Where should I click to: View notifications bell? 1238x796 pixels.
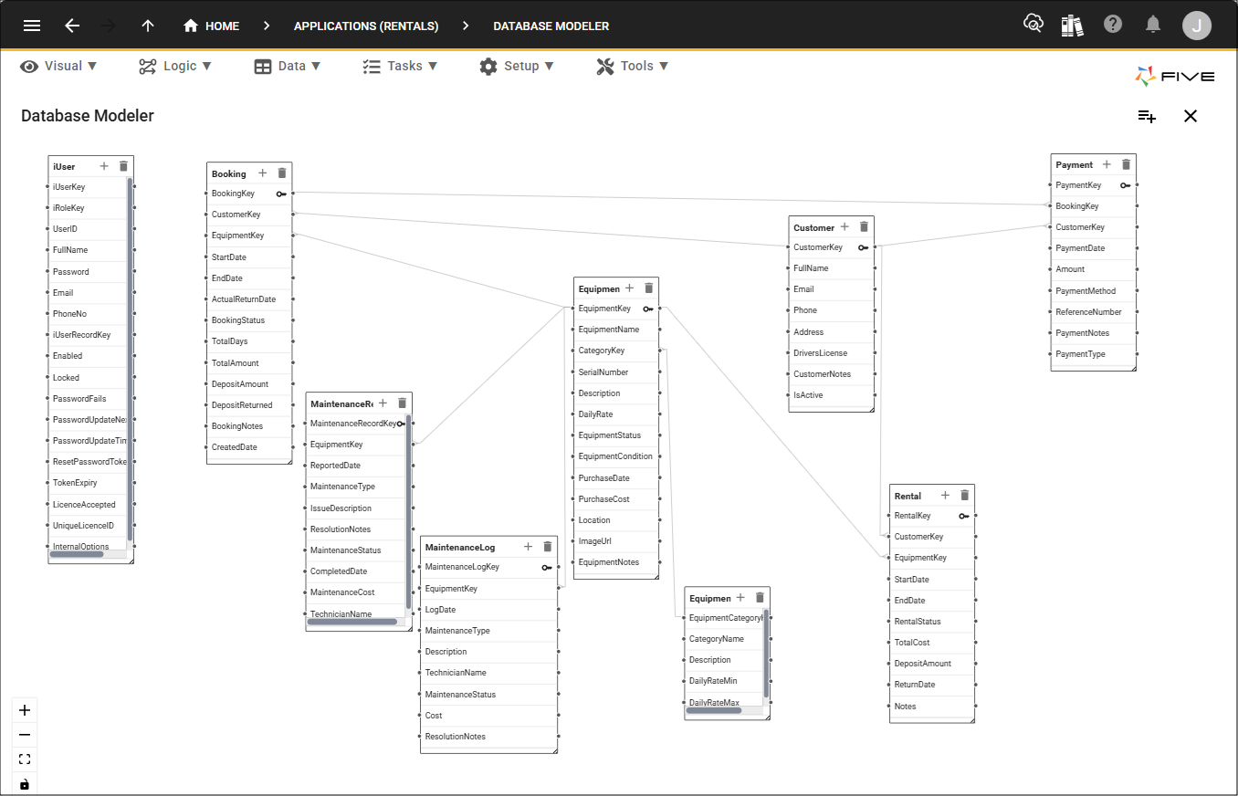1154,25
